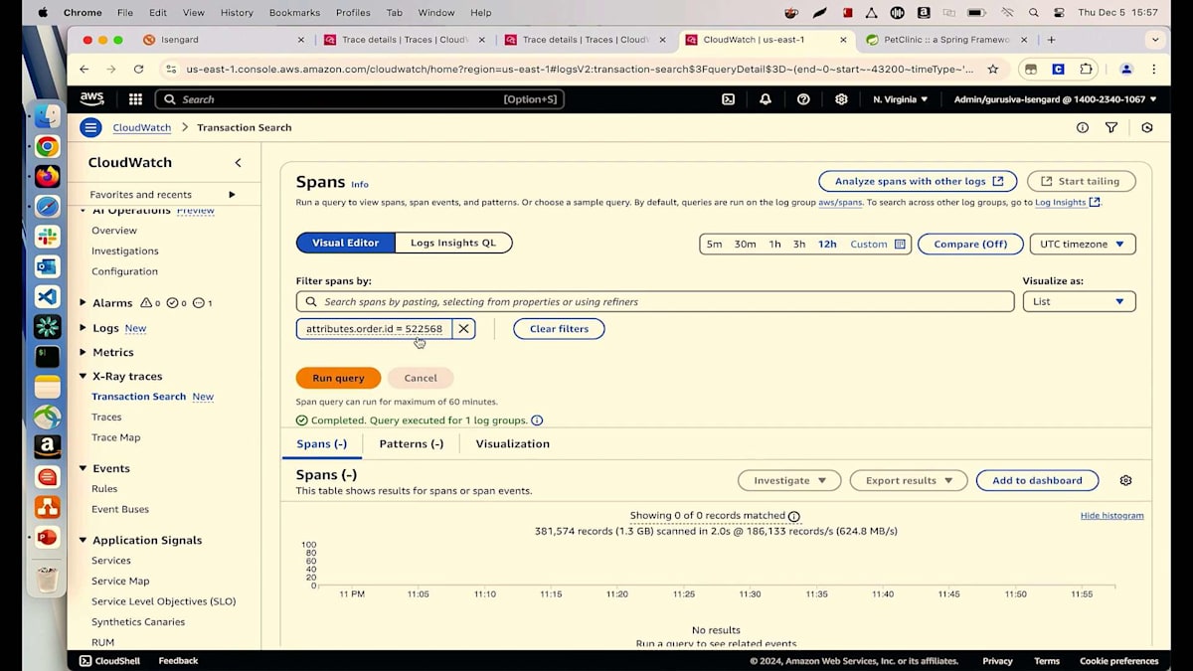Open the Visualize as List dropdown
This screenshot has height=671, width=1193.
click(x=1079, y=301)
